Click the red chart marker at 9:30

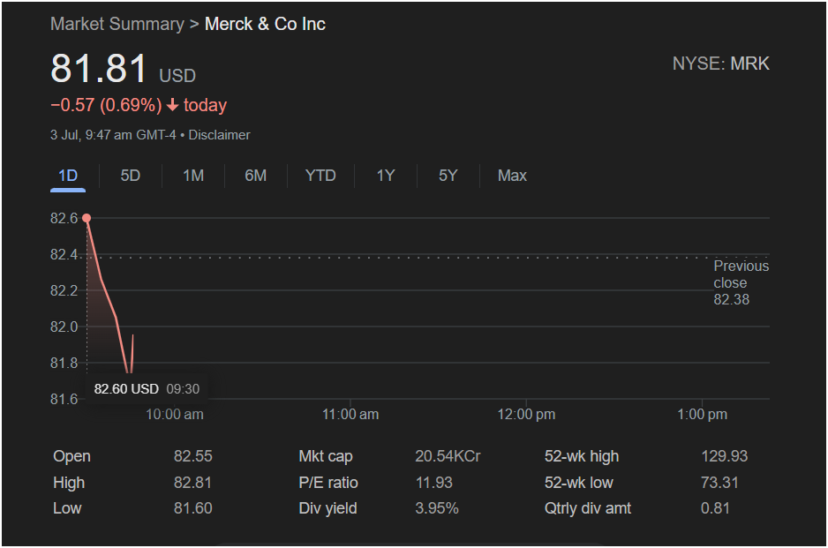pyautogui.click(x=87, y=218)
